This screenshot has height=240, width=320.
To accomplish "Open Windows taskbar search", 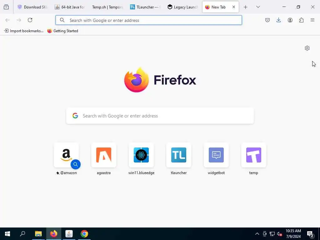I will pos(22,234).
